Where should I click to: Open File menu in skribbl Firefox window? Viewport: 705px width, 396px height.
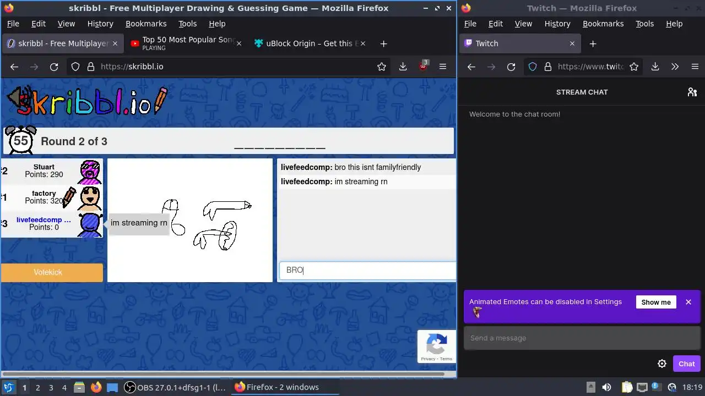(x=13, y=24)
